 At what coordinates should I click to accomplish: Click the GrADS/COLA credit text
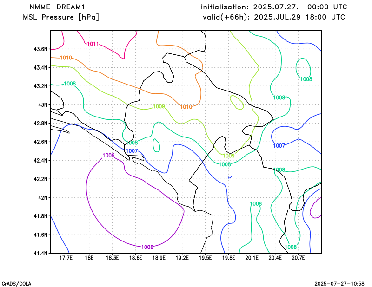click(x=16, y=284)
